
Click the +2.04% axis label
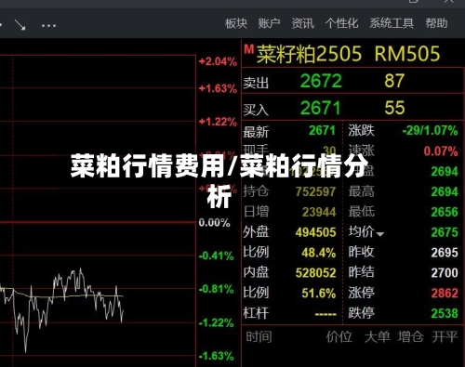[218, 61]
